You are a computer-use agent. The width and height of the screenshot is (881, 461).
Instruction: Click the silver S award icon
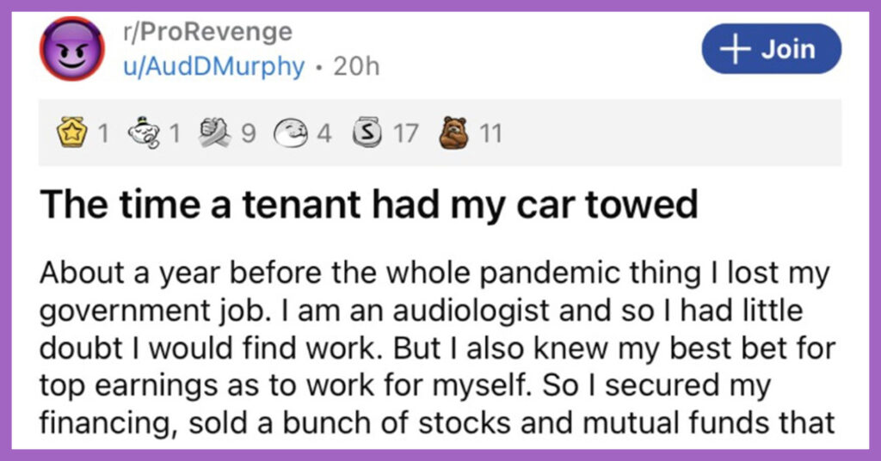tap(367, 134)
